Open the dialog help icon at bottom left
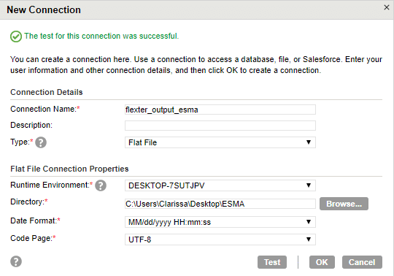394x276 pixels. 16,261
